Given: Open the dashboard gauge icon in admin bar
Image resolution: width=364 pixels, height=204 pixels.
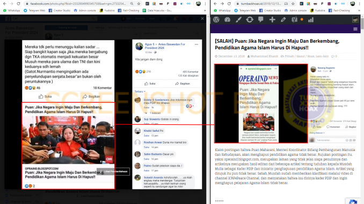Looking at the screenshot, I should click(x=227, y=20).
